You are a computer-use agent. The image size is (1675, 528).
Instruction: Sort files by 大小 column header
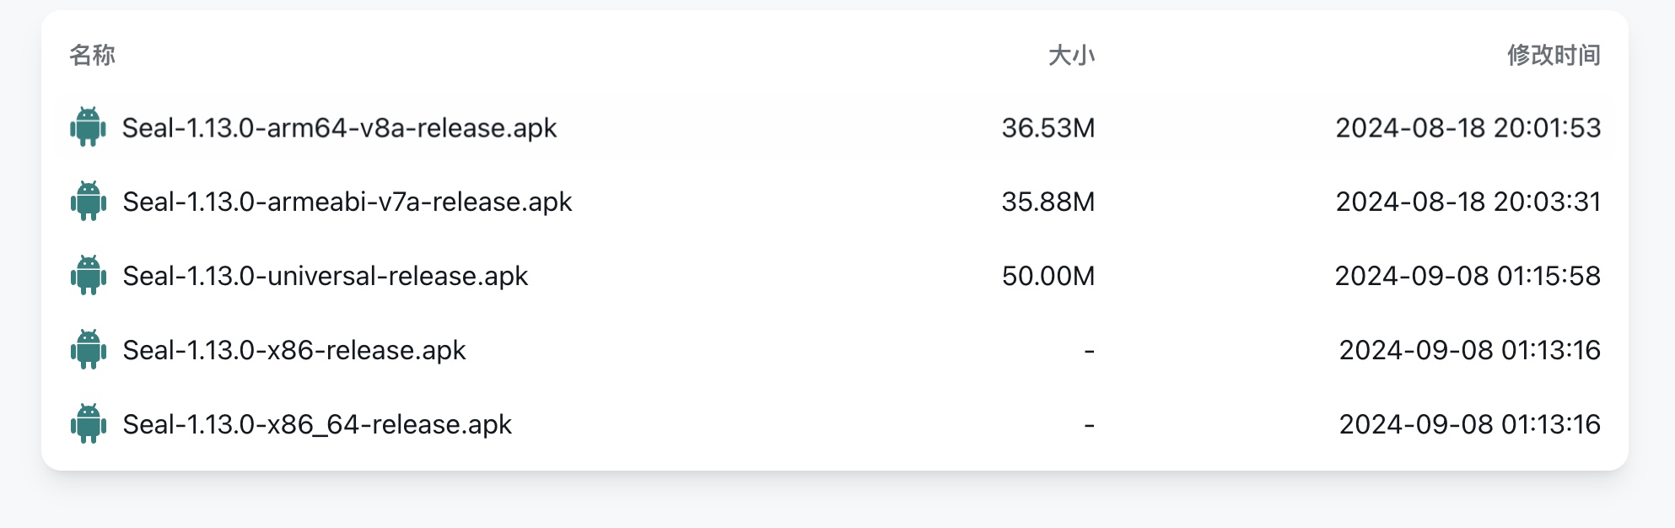(x=1071, y=56)
